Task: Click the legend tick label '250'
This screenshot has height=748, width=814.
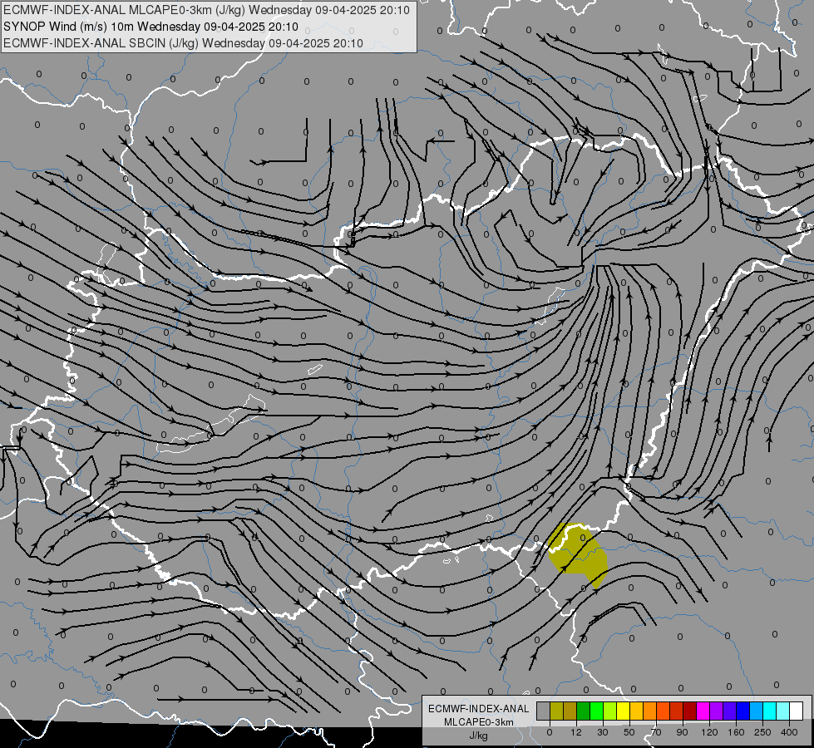Action: pyautogui.click(x=762, y=732)
